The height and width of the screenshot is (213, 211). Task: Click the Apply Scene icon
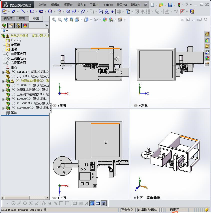(x=111, y=20)
